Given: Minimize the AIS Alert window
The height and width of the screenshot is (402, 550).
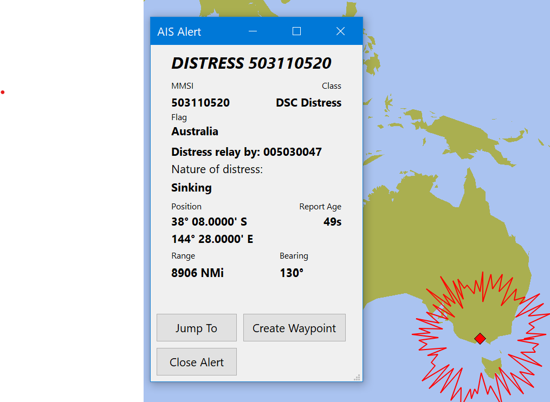Looking at the screenshot, I should coord(253,31).
